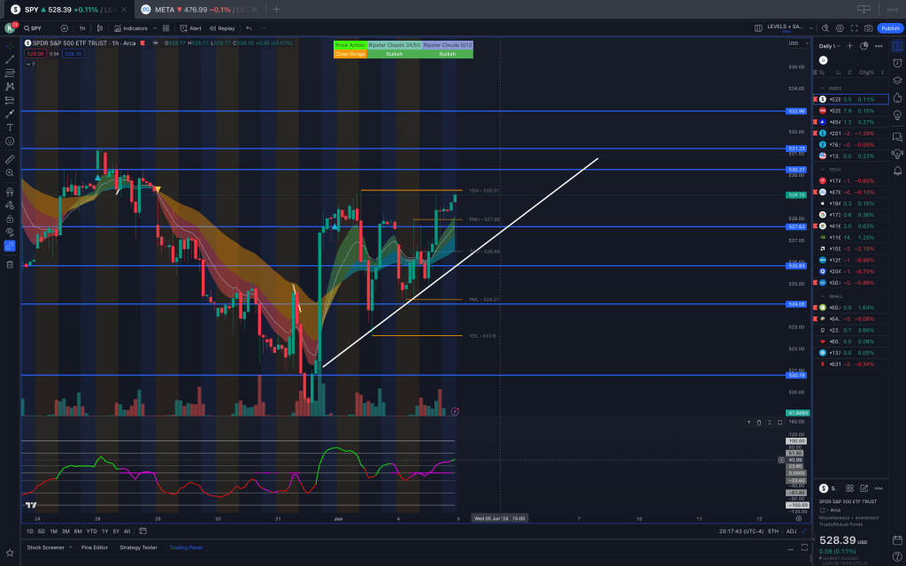Screen dimensions: 906x566
Task: Open the Indicators menu
Action: pos(130,27)
